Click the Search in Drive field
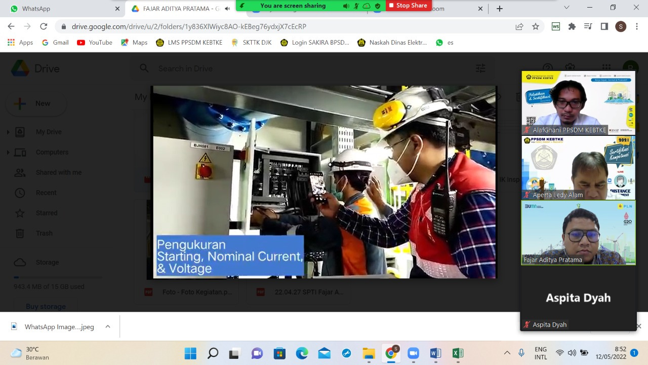 click(x=253, y=68)
